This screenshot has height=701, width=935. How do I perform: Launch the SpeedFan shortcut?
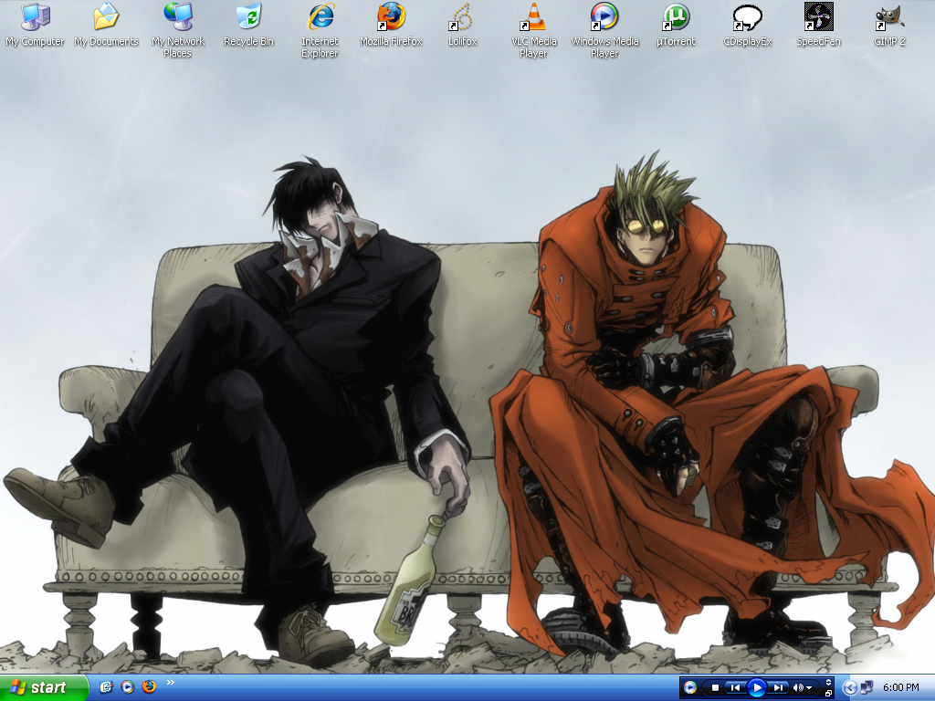818,25
